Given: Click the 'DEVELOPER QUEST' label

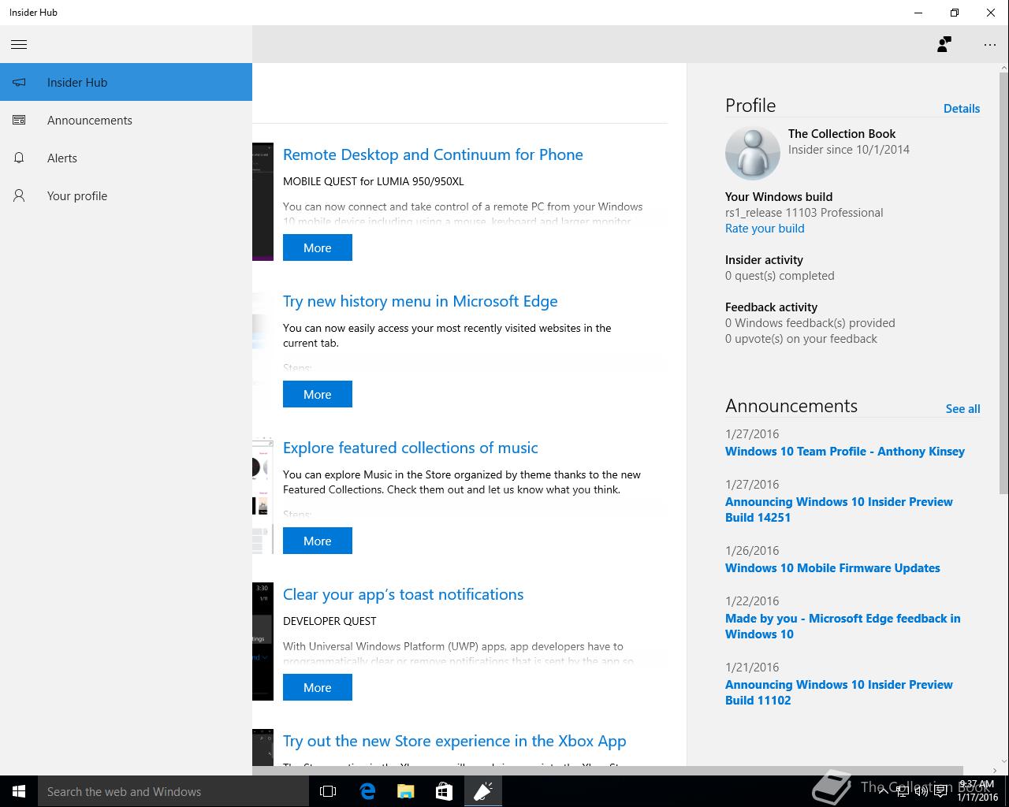Looking at the screenshot, I should point(330,621).
